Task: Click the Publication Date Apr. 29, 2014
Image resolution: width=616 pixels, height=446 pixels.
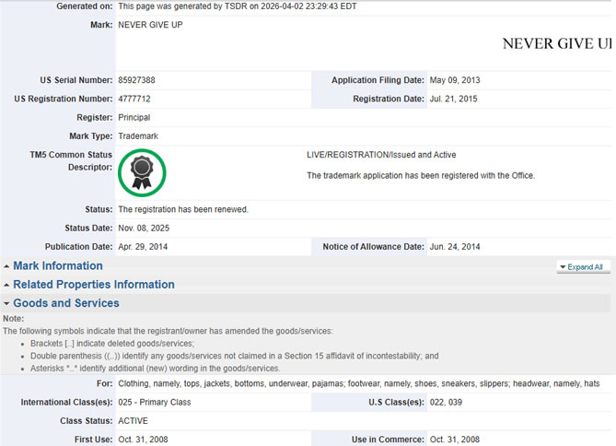Action: [x=143, y=246]
